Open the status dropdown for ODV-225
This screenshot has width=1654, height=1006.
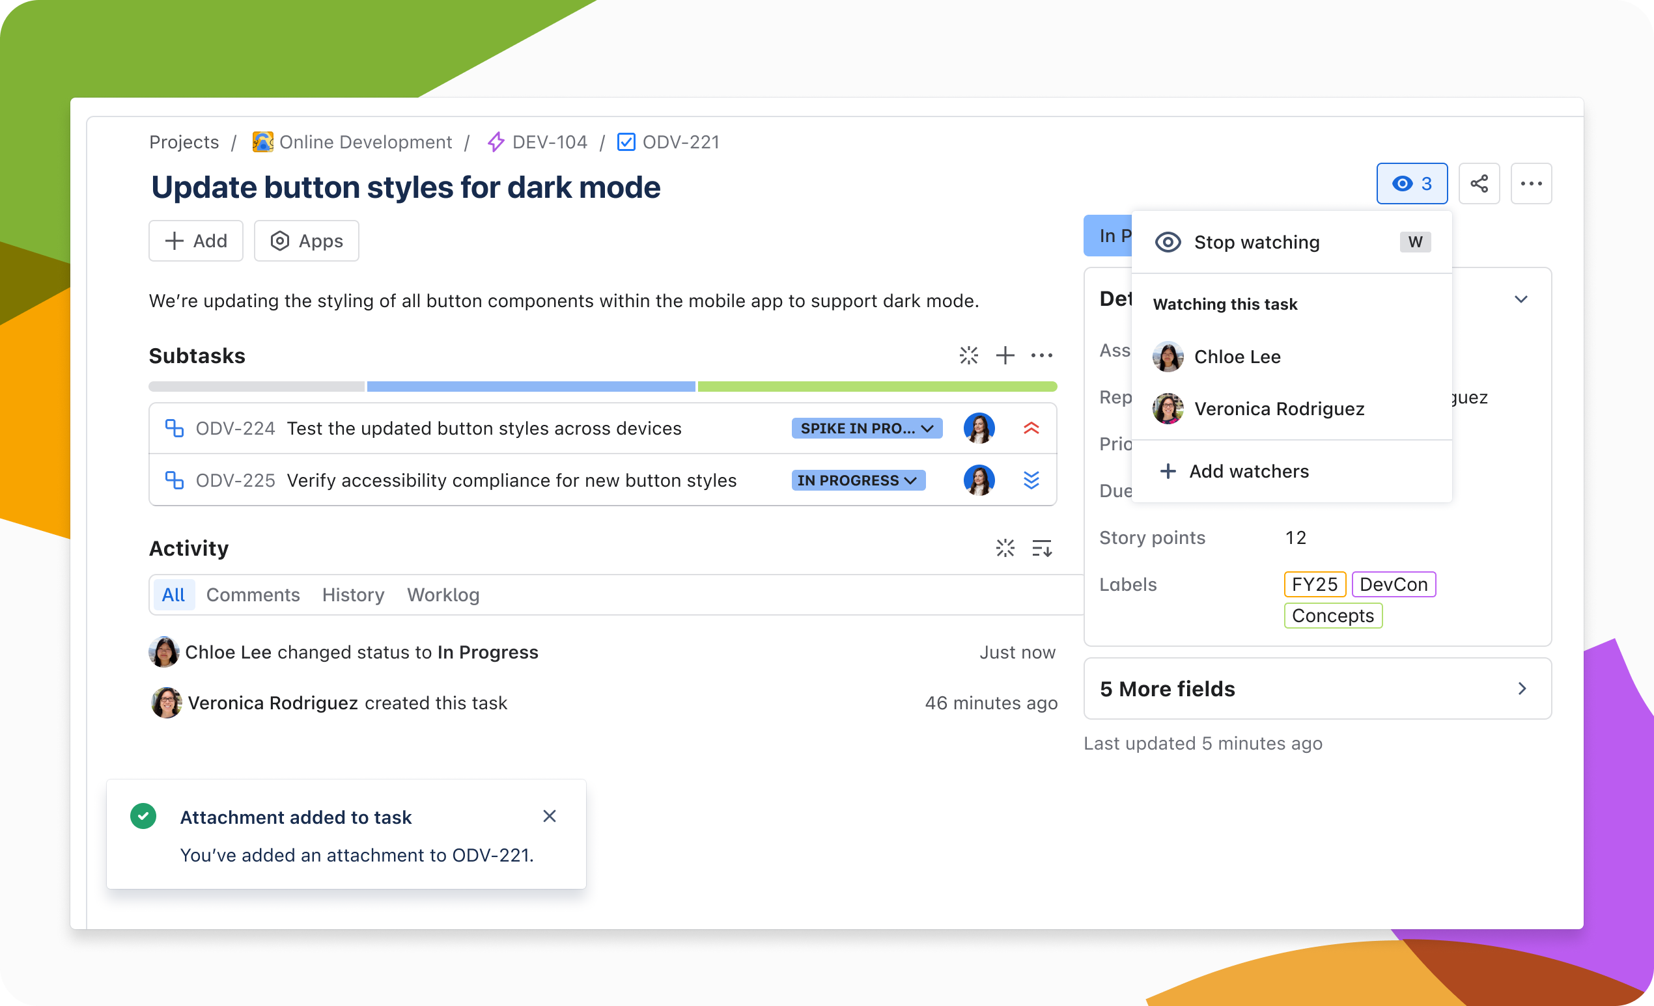(x=858, y=480)
